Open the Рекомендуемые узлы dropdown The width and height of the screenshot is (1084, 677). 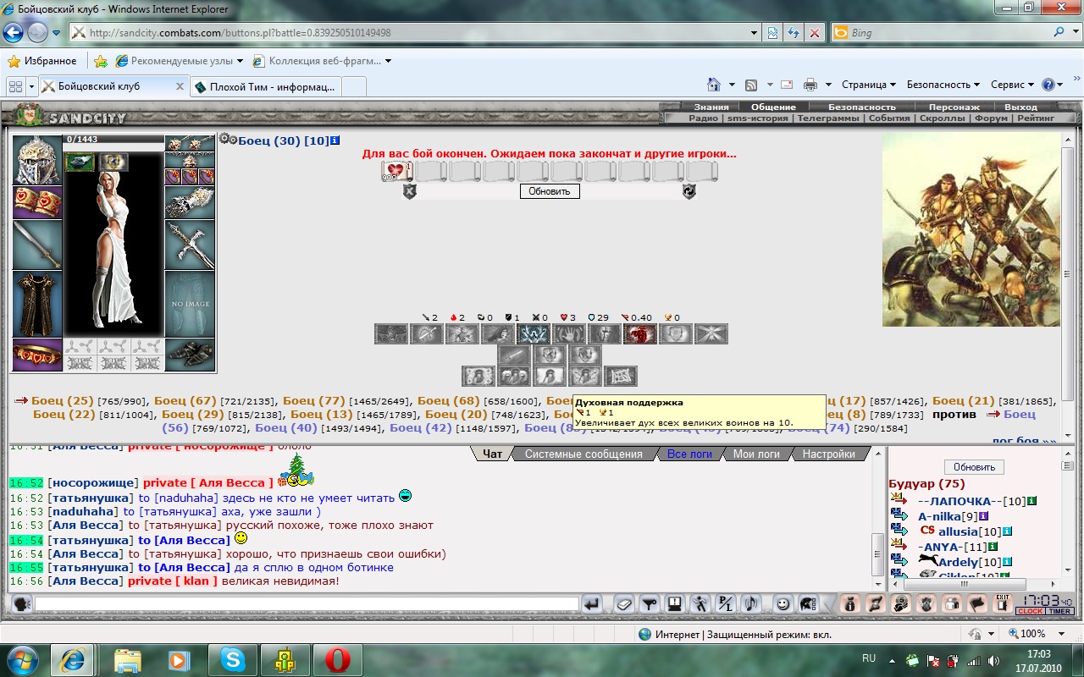180,61
